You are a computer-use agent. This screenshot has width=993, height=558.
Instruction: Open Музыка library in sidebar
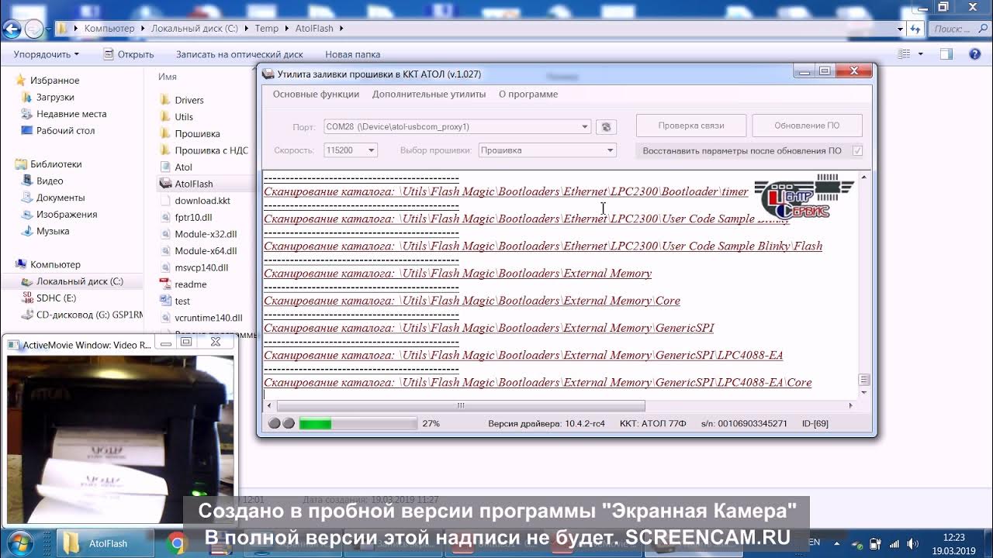click(53, 231)
